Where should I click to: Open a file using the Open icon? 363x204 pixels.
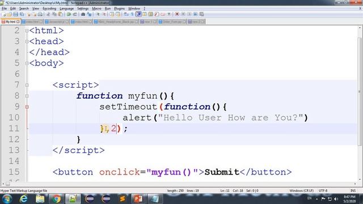10,14
